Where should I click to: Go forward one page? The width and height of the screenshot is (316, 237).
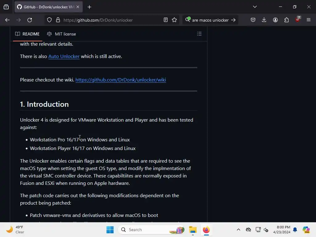(19, 20)
